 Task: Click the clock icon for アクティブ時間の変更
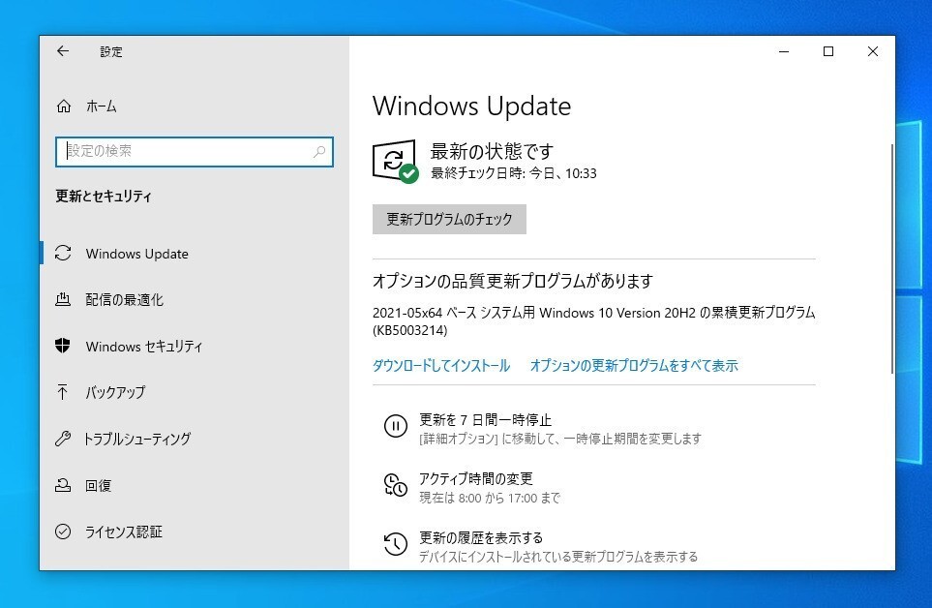pos(395,485)
